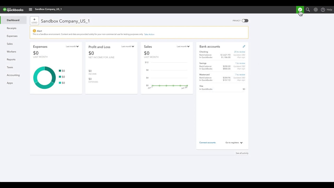Click Mastercard 7 to review link

point(240,75)
